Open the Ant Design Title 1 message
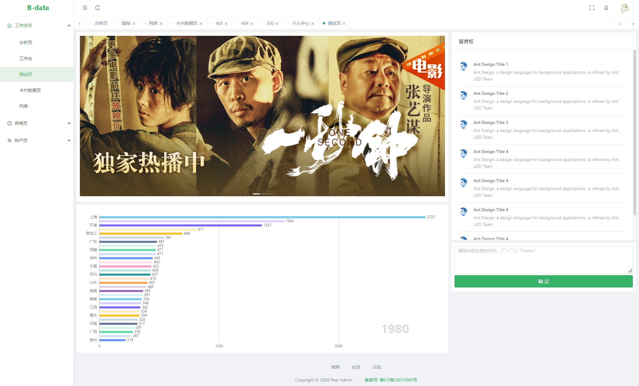 (x=542, y=72)
